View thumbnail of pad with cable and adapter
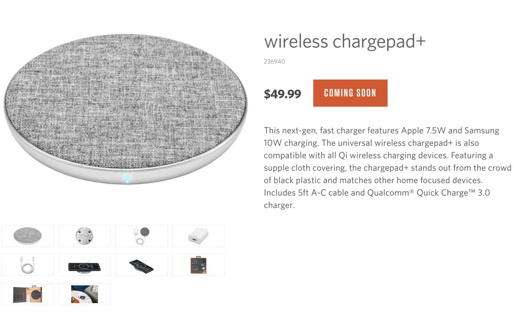The width and height of the screenshot is (514, 324). tap(141, 236)
